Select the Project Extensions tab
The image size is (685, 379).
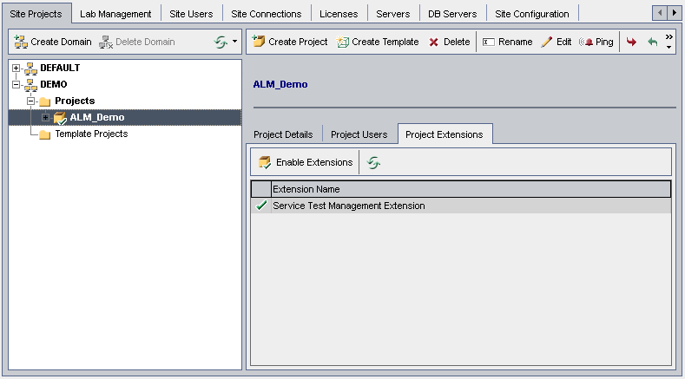pyautogui.click(x=445, y=134)
